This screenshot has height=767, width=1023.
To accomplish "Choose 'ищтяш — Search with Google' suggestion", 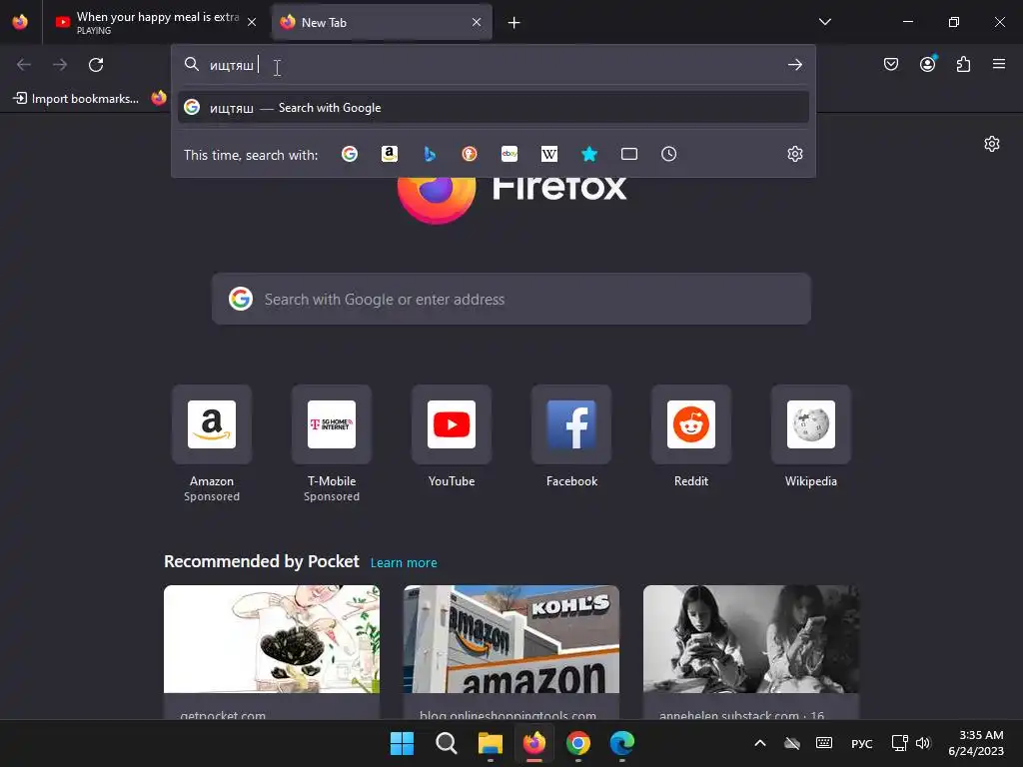I will tap(494, 108).
